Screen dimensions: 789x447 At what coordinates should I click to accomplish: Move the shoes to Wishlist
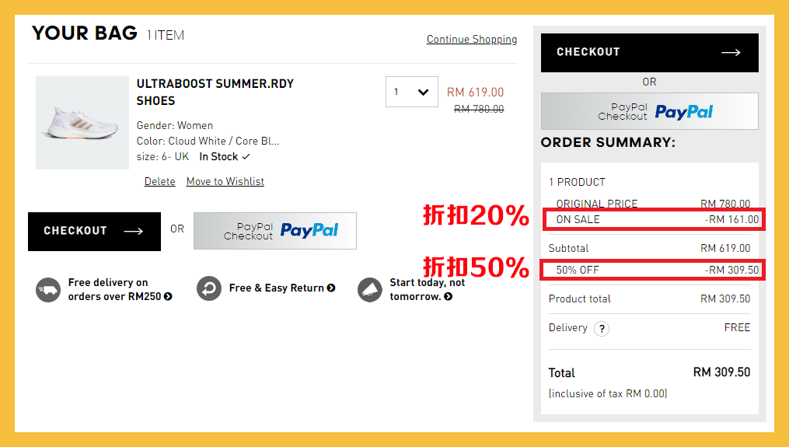[x=225, y=182]
